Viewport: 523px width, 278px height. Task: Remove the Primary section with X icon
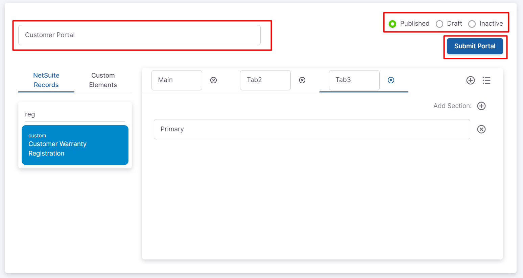[481, 129]
